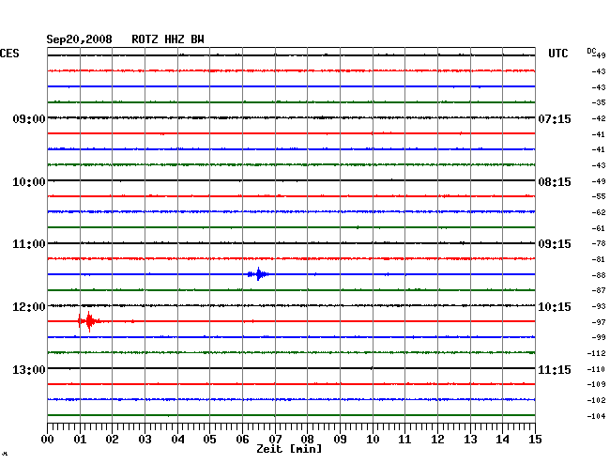Select the 14 minute axis label

502,439
